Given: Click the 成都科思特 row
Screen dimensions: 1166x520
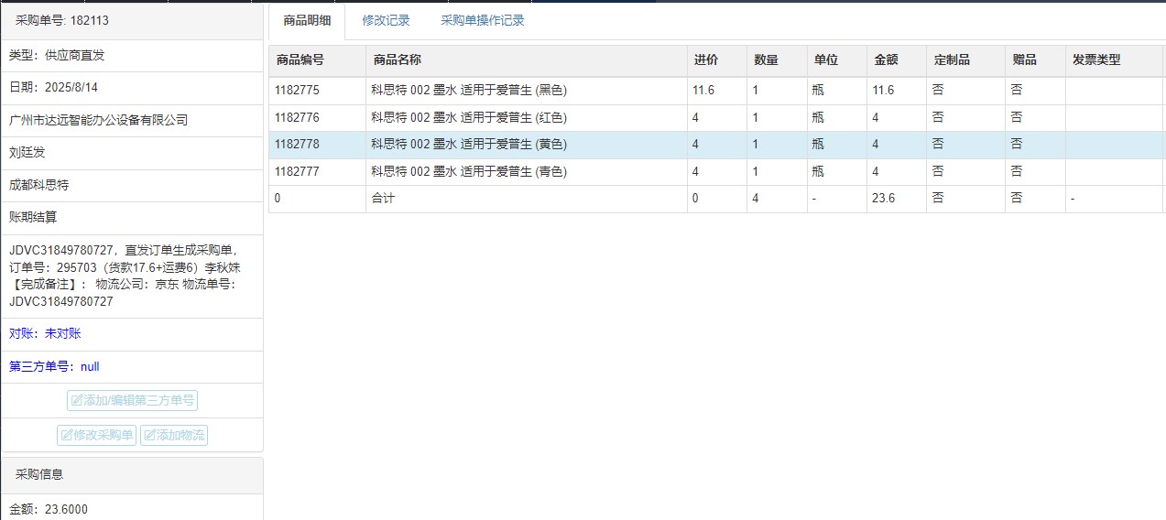Looking at the screenshot, I should pyautogui.click(x=132, y=185).
